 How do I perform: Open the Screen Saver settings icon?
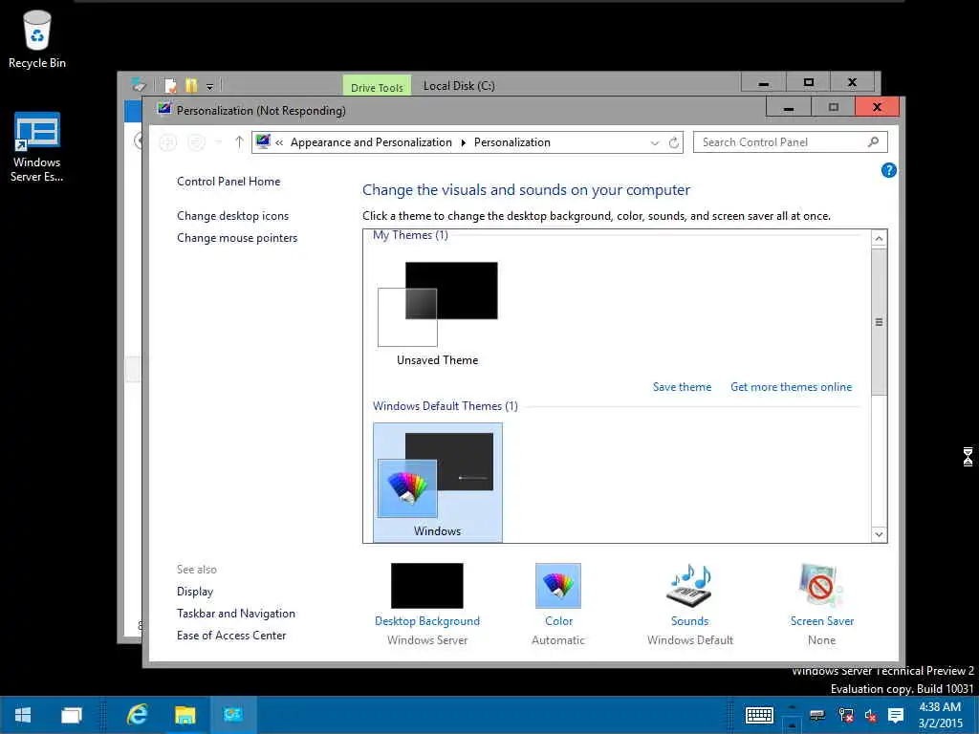pyautogui.click(x=821, y=586)
